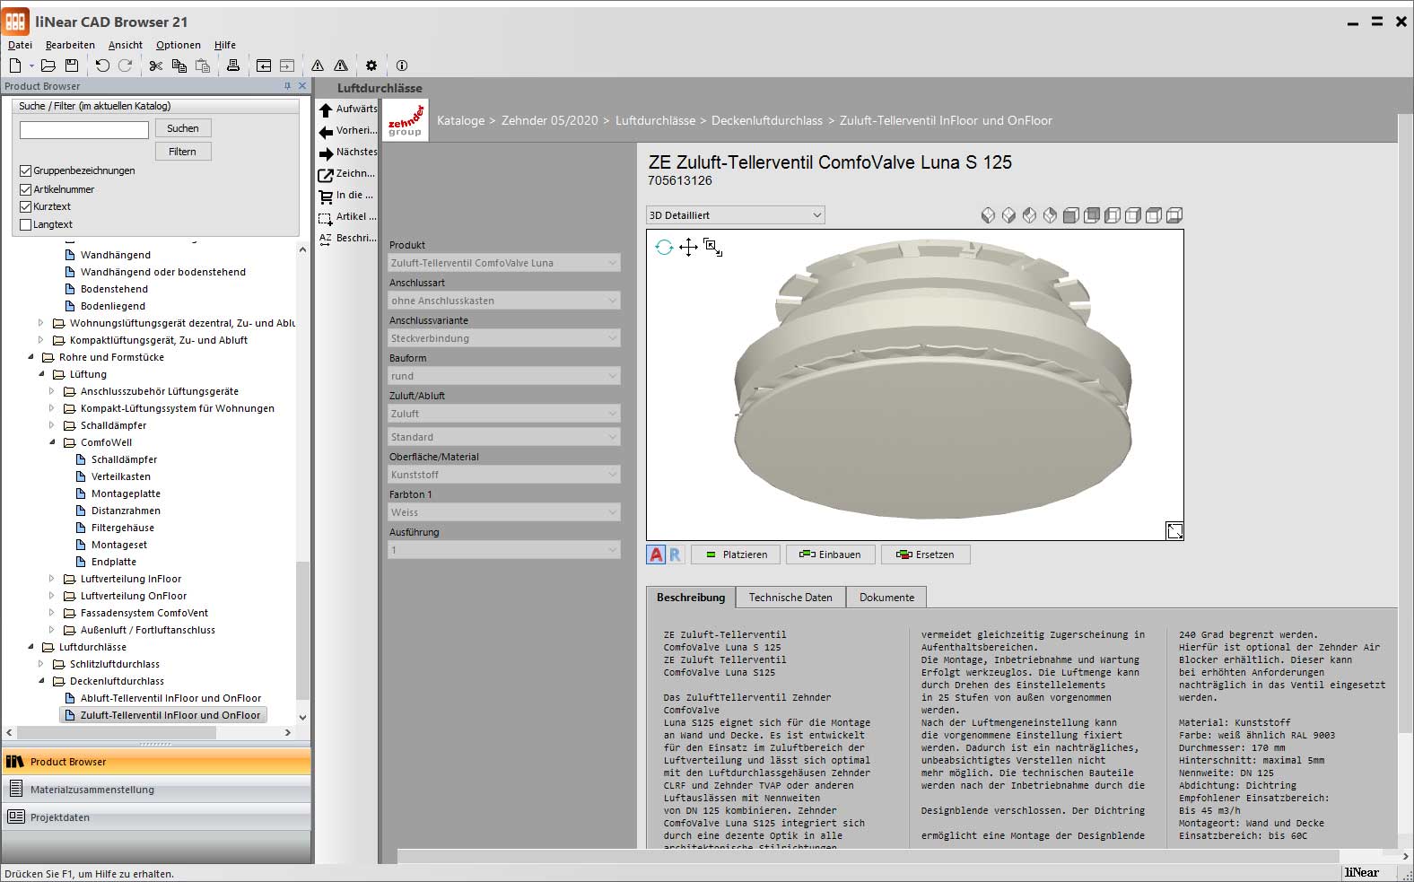Save using the floppy disk icon
This screenshot has width=1414, height=882.
(72, 65)
